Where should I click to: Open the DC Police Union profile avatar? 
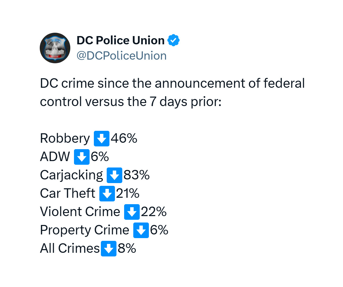[55, 48]
